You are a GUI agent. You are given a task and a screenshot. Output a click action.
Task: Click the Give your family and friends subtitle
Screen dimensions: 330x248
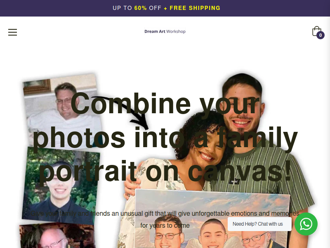[x=165, y=219]
